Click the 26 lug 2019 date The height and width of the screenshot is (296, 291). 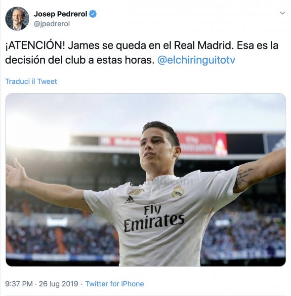(x=58, y=284)
